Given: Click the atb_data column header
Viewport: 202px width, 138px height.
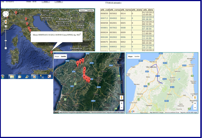Looking at the screenshot, I should click(x=148, y=10).
